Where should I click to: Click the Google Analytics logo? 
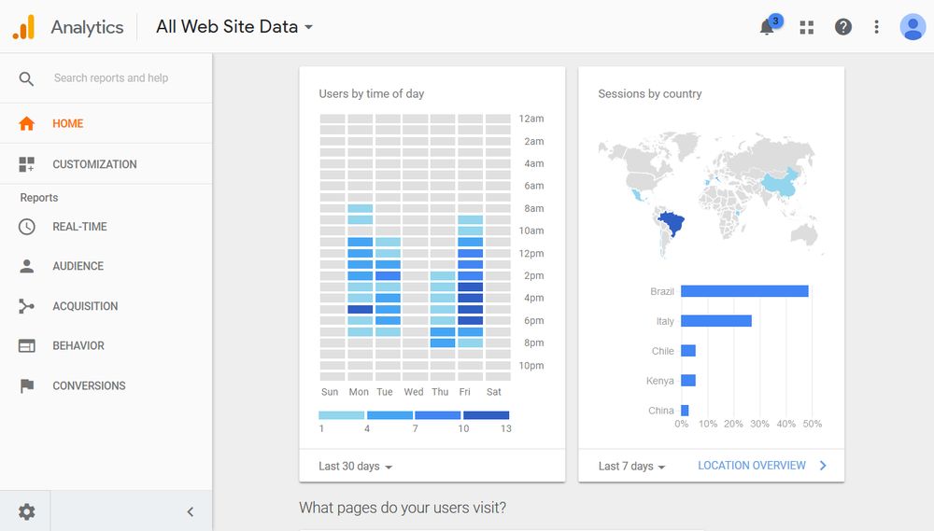[x=23, y=27]
